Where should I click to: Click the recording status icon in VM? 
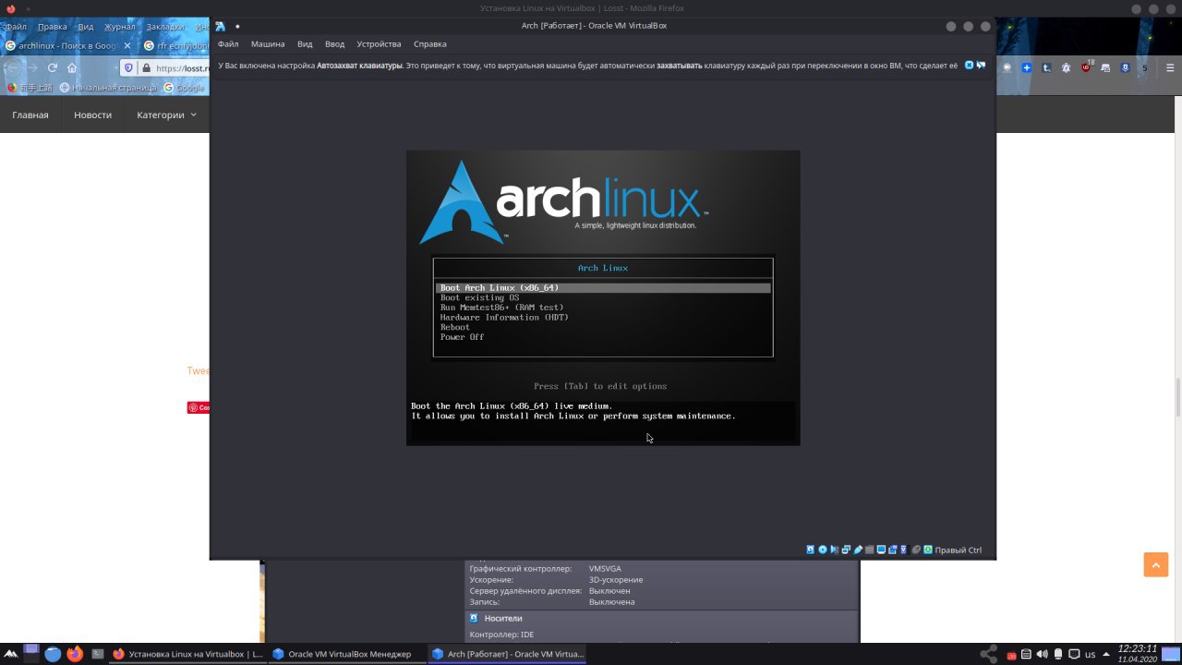click(893, 550)
